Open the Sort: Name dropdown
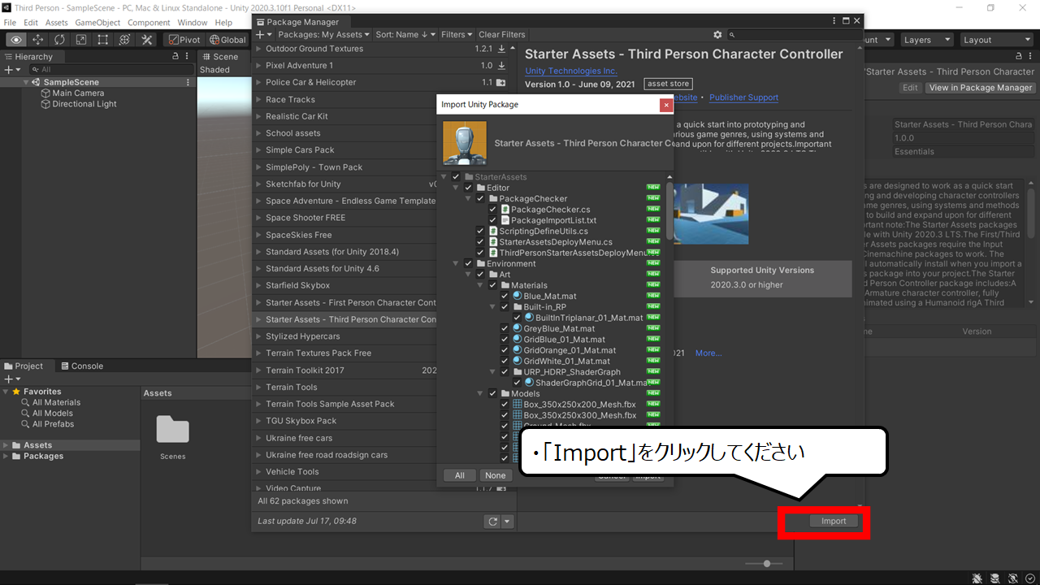The image size is (1040, 585). (405, 35)
